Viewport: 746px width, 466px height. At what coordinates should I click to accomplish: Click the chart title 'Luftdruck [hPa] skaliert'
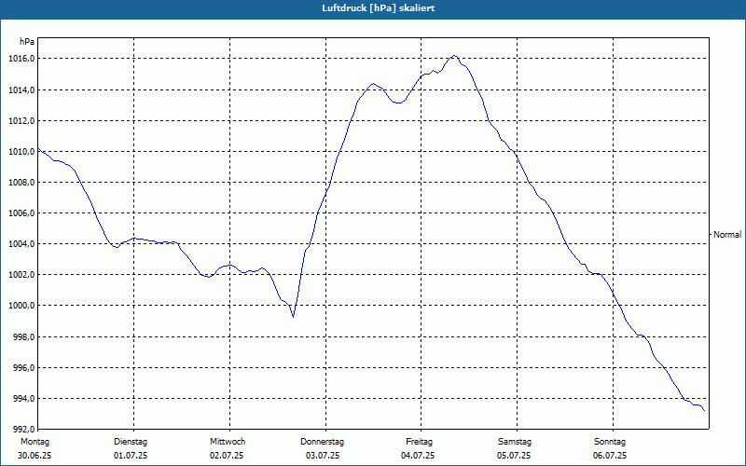pyautogui.click(x=379, y=8)
